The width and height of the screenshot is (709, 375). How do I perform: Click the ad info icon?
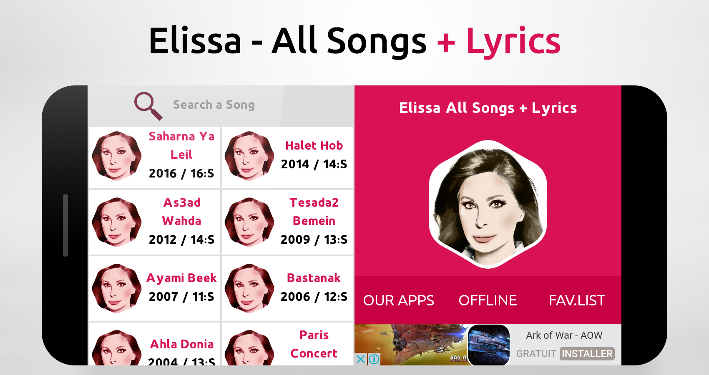tap(374, 359)
